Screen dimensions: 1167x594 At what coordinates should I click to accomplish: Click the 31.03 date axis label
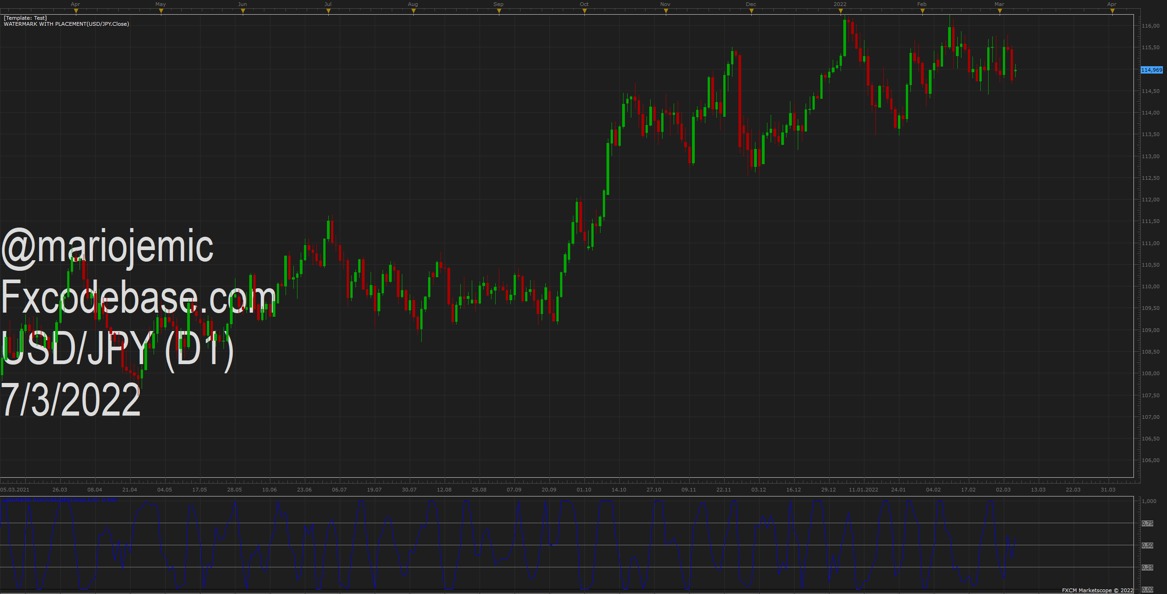tap(1108, 490)
